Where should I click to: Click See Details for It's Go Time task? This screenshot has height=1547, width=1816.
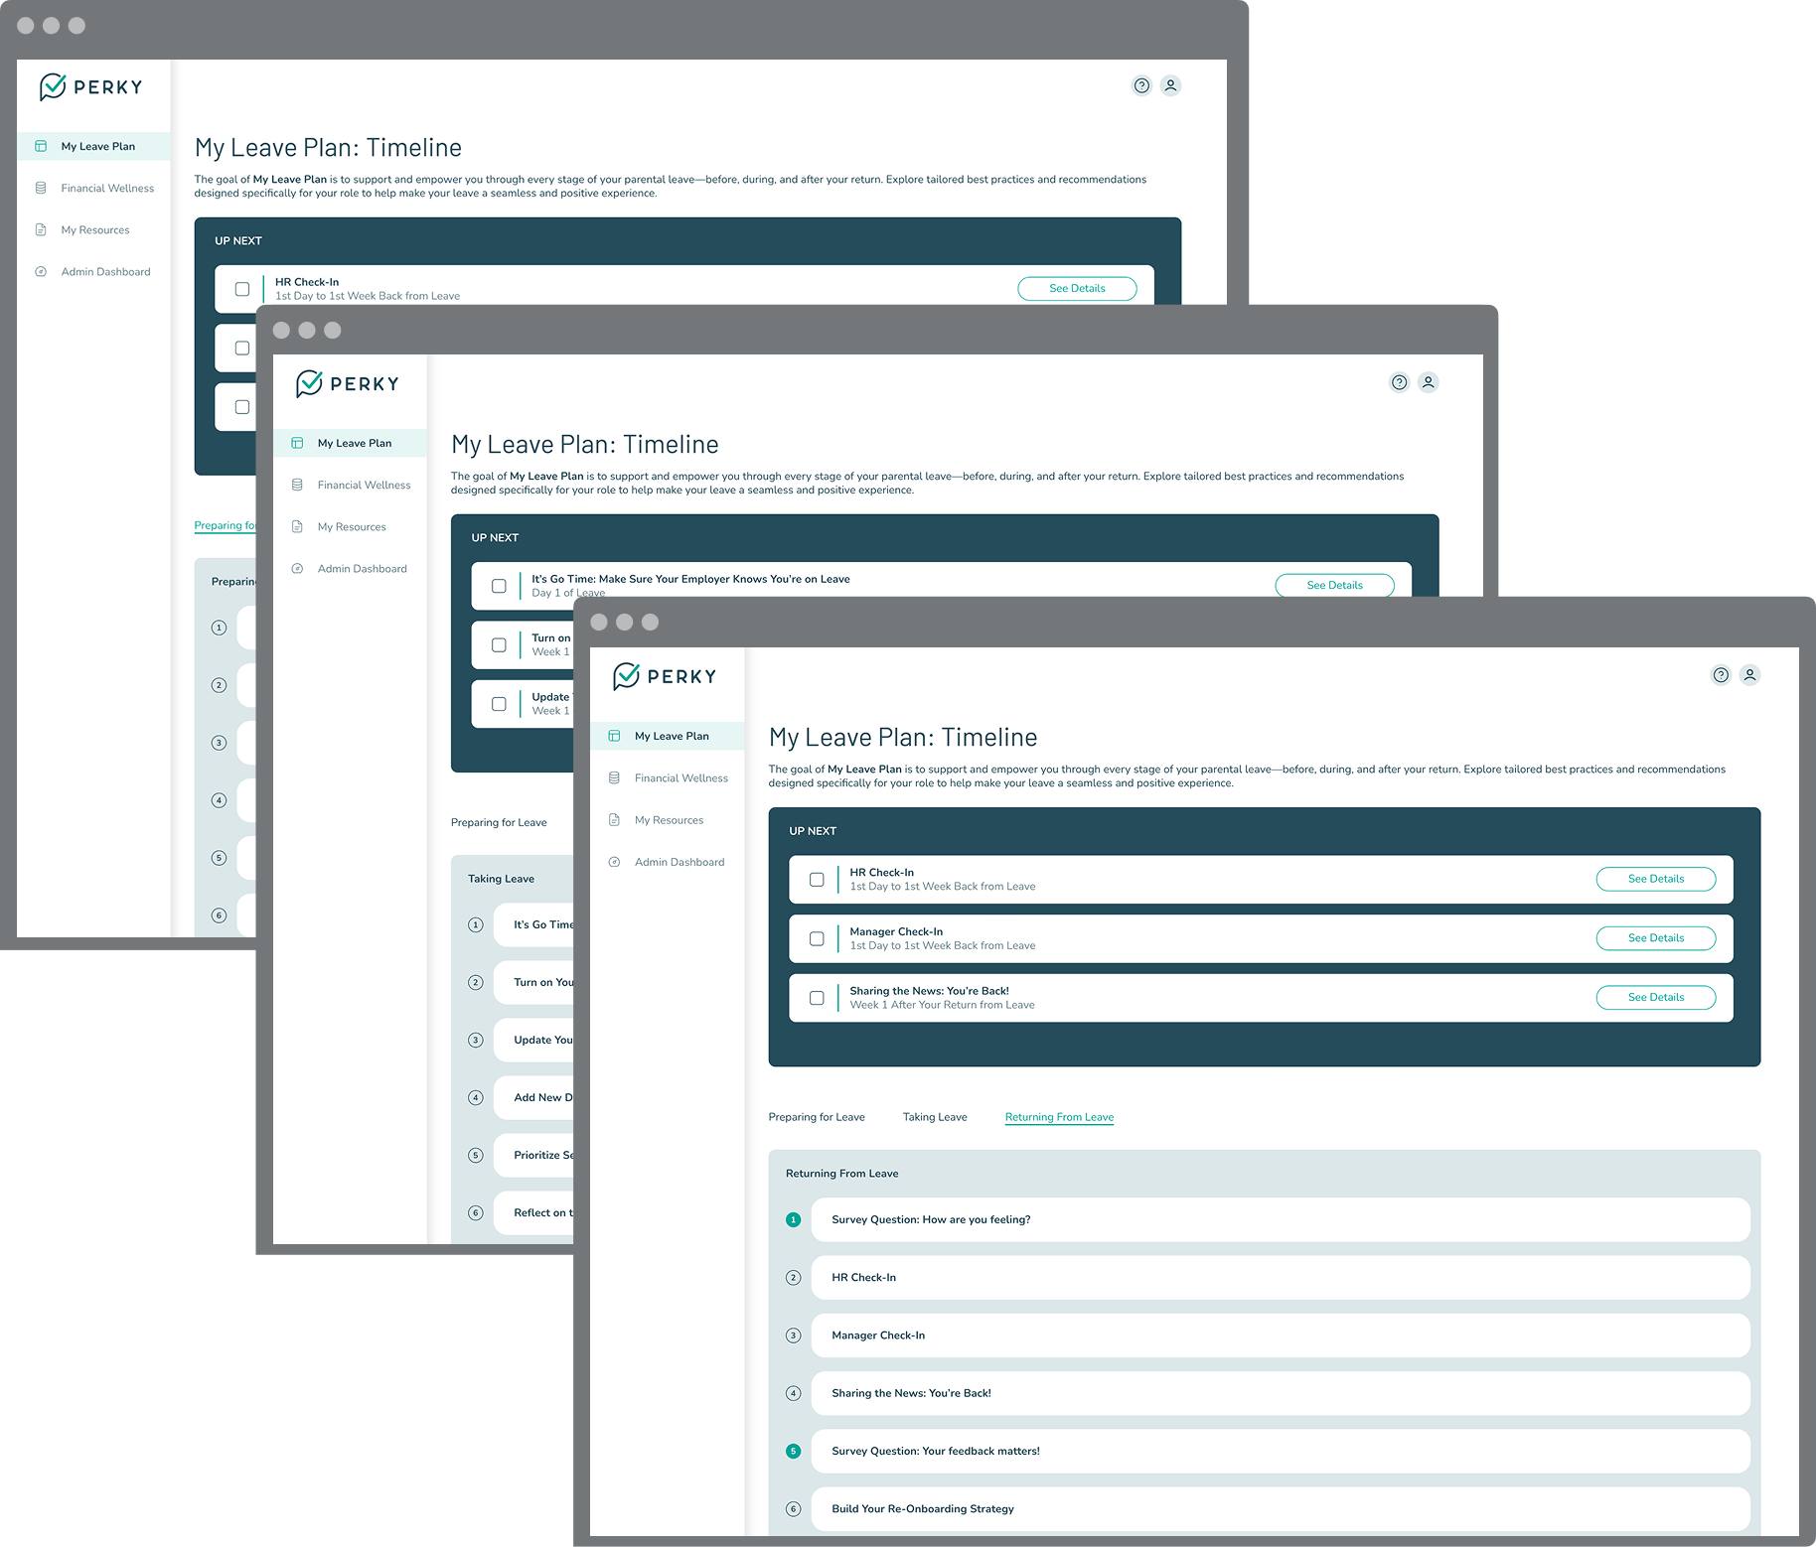(1334, 585)
